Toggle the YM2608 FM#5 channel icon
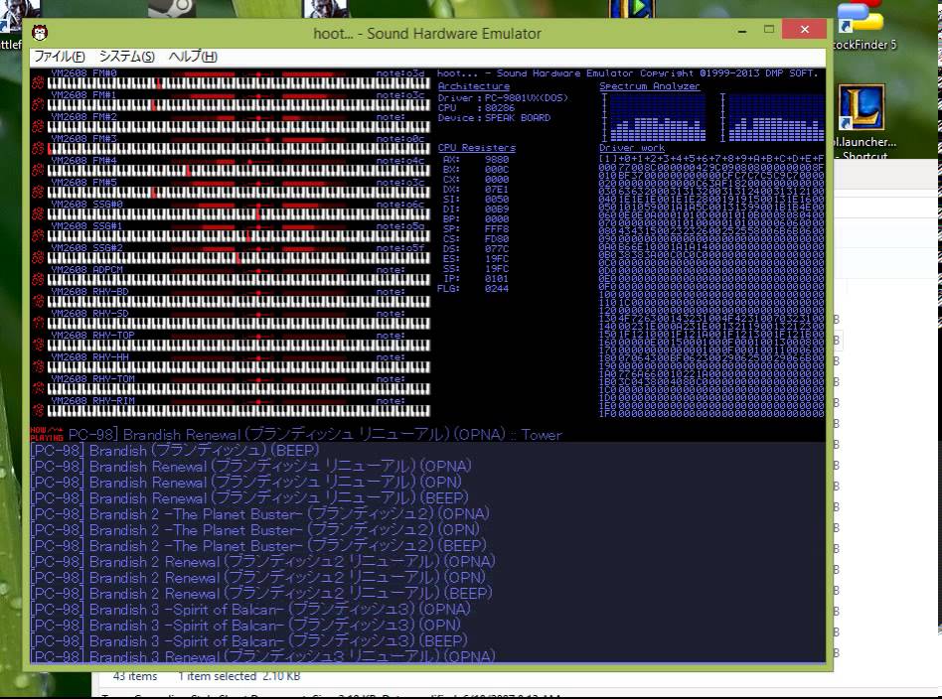Screen dimensions: 942x699 (39, 192)
